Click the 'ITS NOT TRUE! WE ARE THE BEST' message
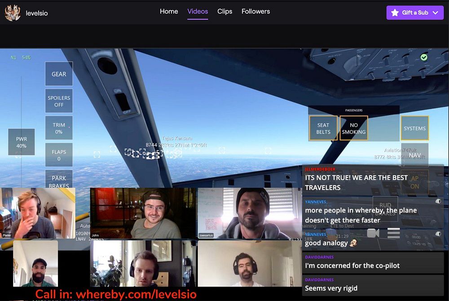The height and width of the screenshot is (301, 449). (356, 182)
